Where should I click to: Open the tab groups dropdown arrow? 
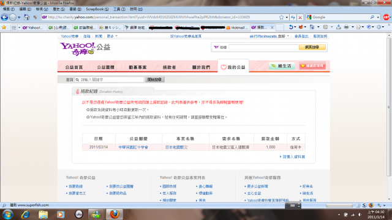coord(19,28)
